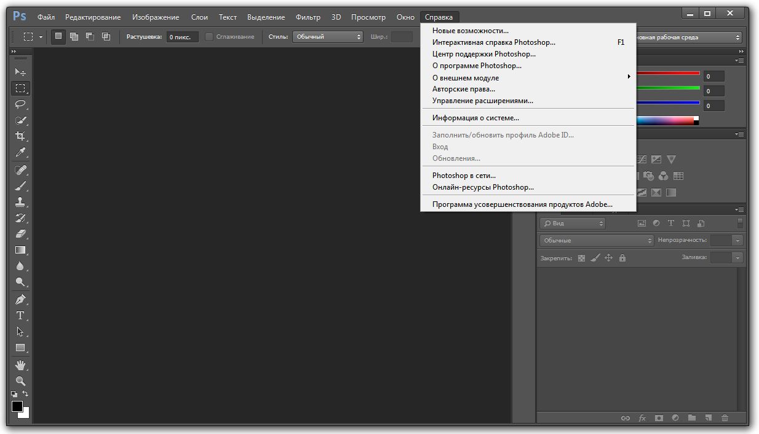Pick the Eyedropper tool
The height and width of the screenshot is (434, 759).
click(x=20, y=152)
